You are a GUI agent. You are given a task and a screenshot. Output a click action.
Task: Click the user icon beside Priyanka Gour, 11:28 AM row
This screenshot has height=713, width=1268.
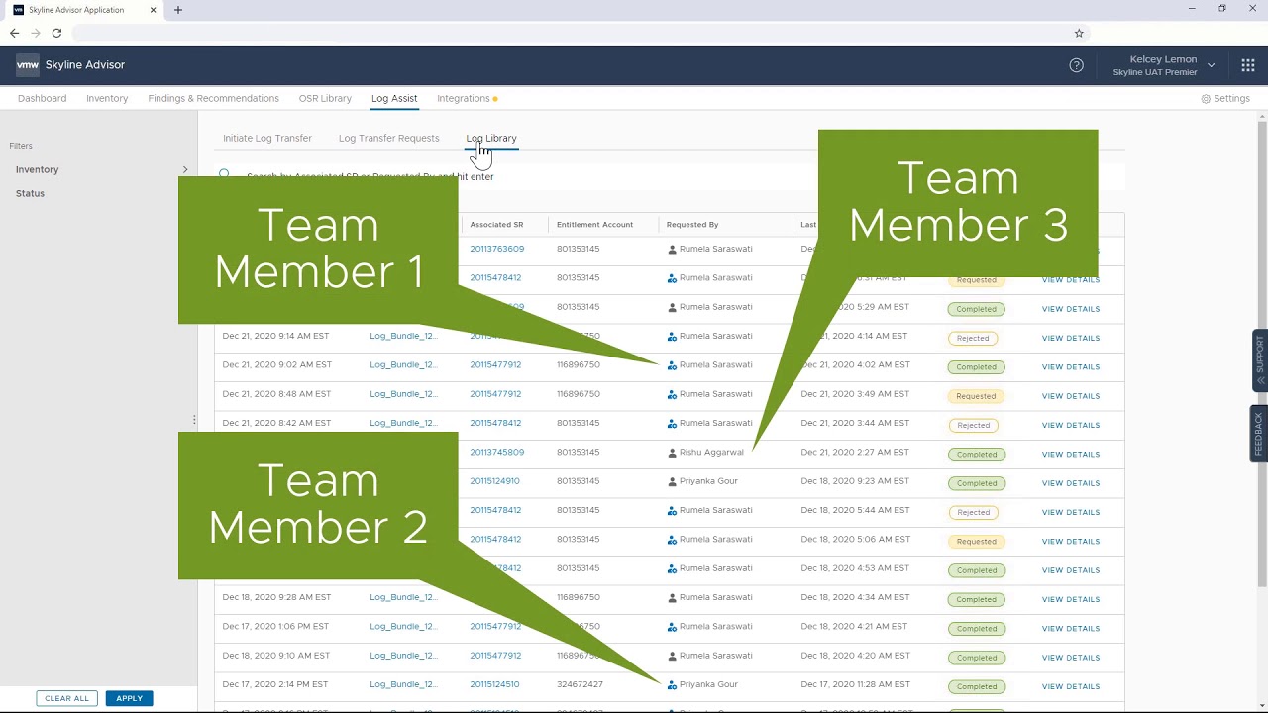672,685
